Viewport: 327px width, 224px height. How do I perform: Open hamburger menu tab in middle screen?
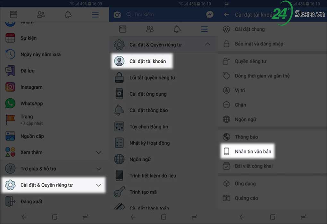[x=205, y=29]
